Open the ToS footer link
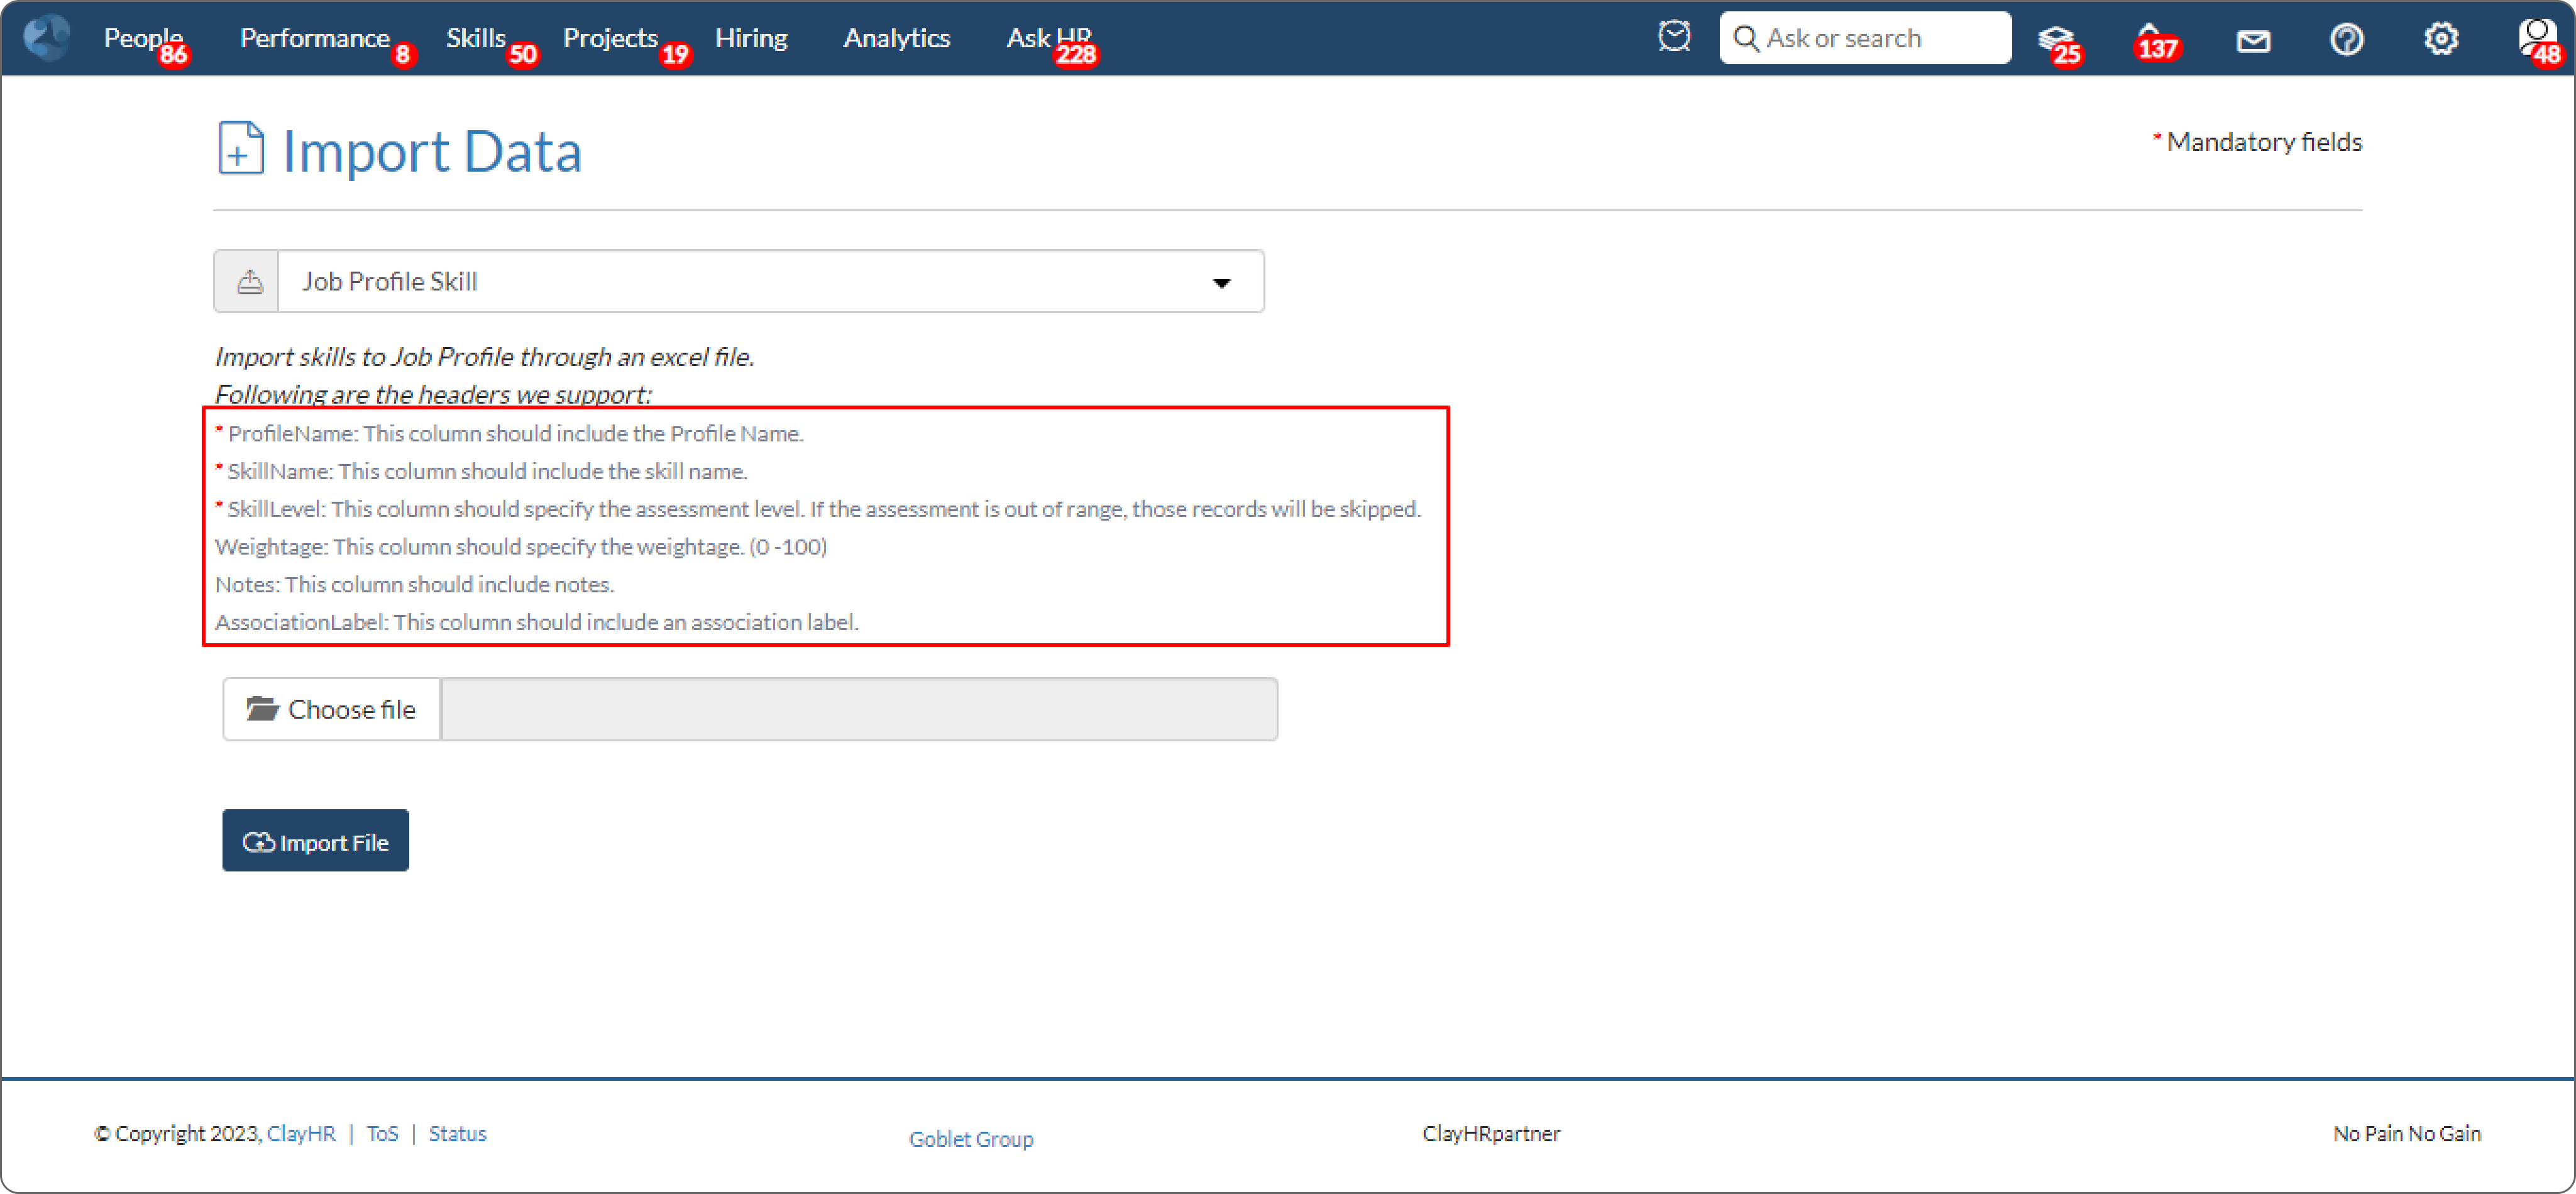Viewport: 2576px width, 1194px height. (x=382, y=1133)
